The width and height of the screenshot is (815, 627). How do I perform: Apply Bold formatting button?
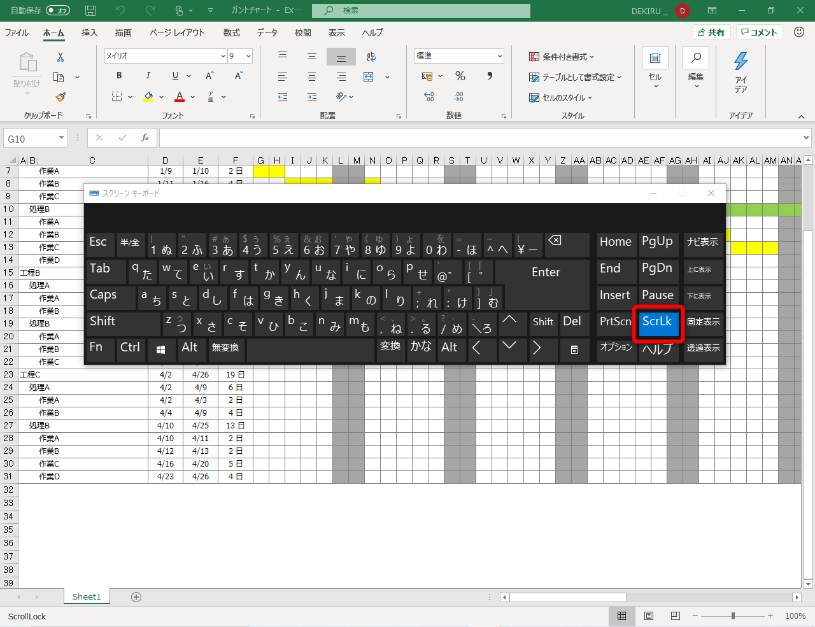point(119,76)
